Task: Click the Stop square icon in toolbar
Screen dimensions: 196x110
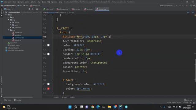Action: pyautogui.click(x=187, y=5)
